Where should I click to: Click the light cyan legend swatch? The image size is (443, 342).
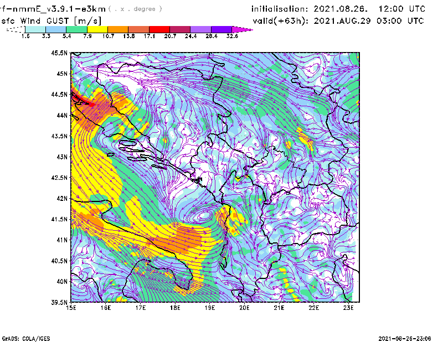pyautogui.click(x=35, y=29)
